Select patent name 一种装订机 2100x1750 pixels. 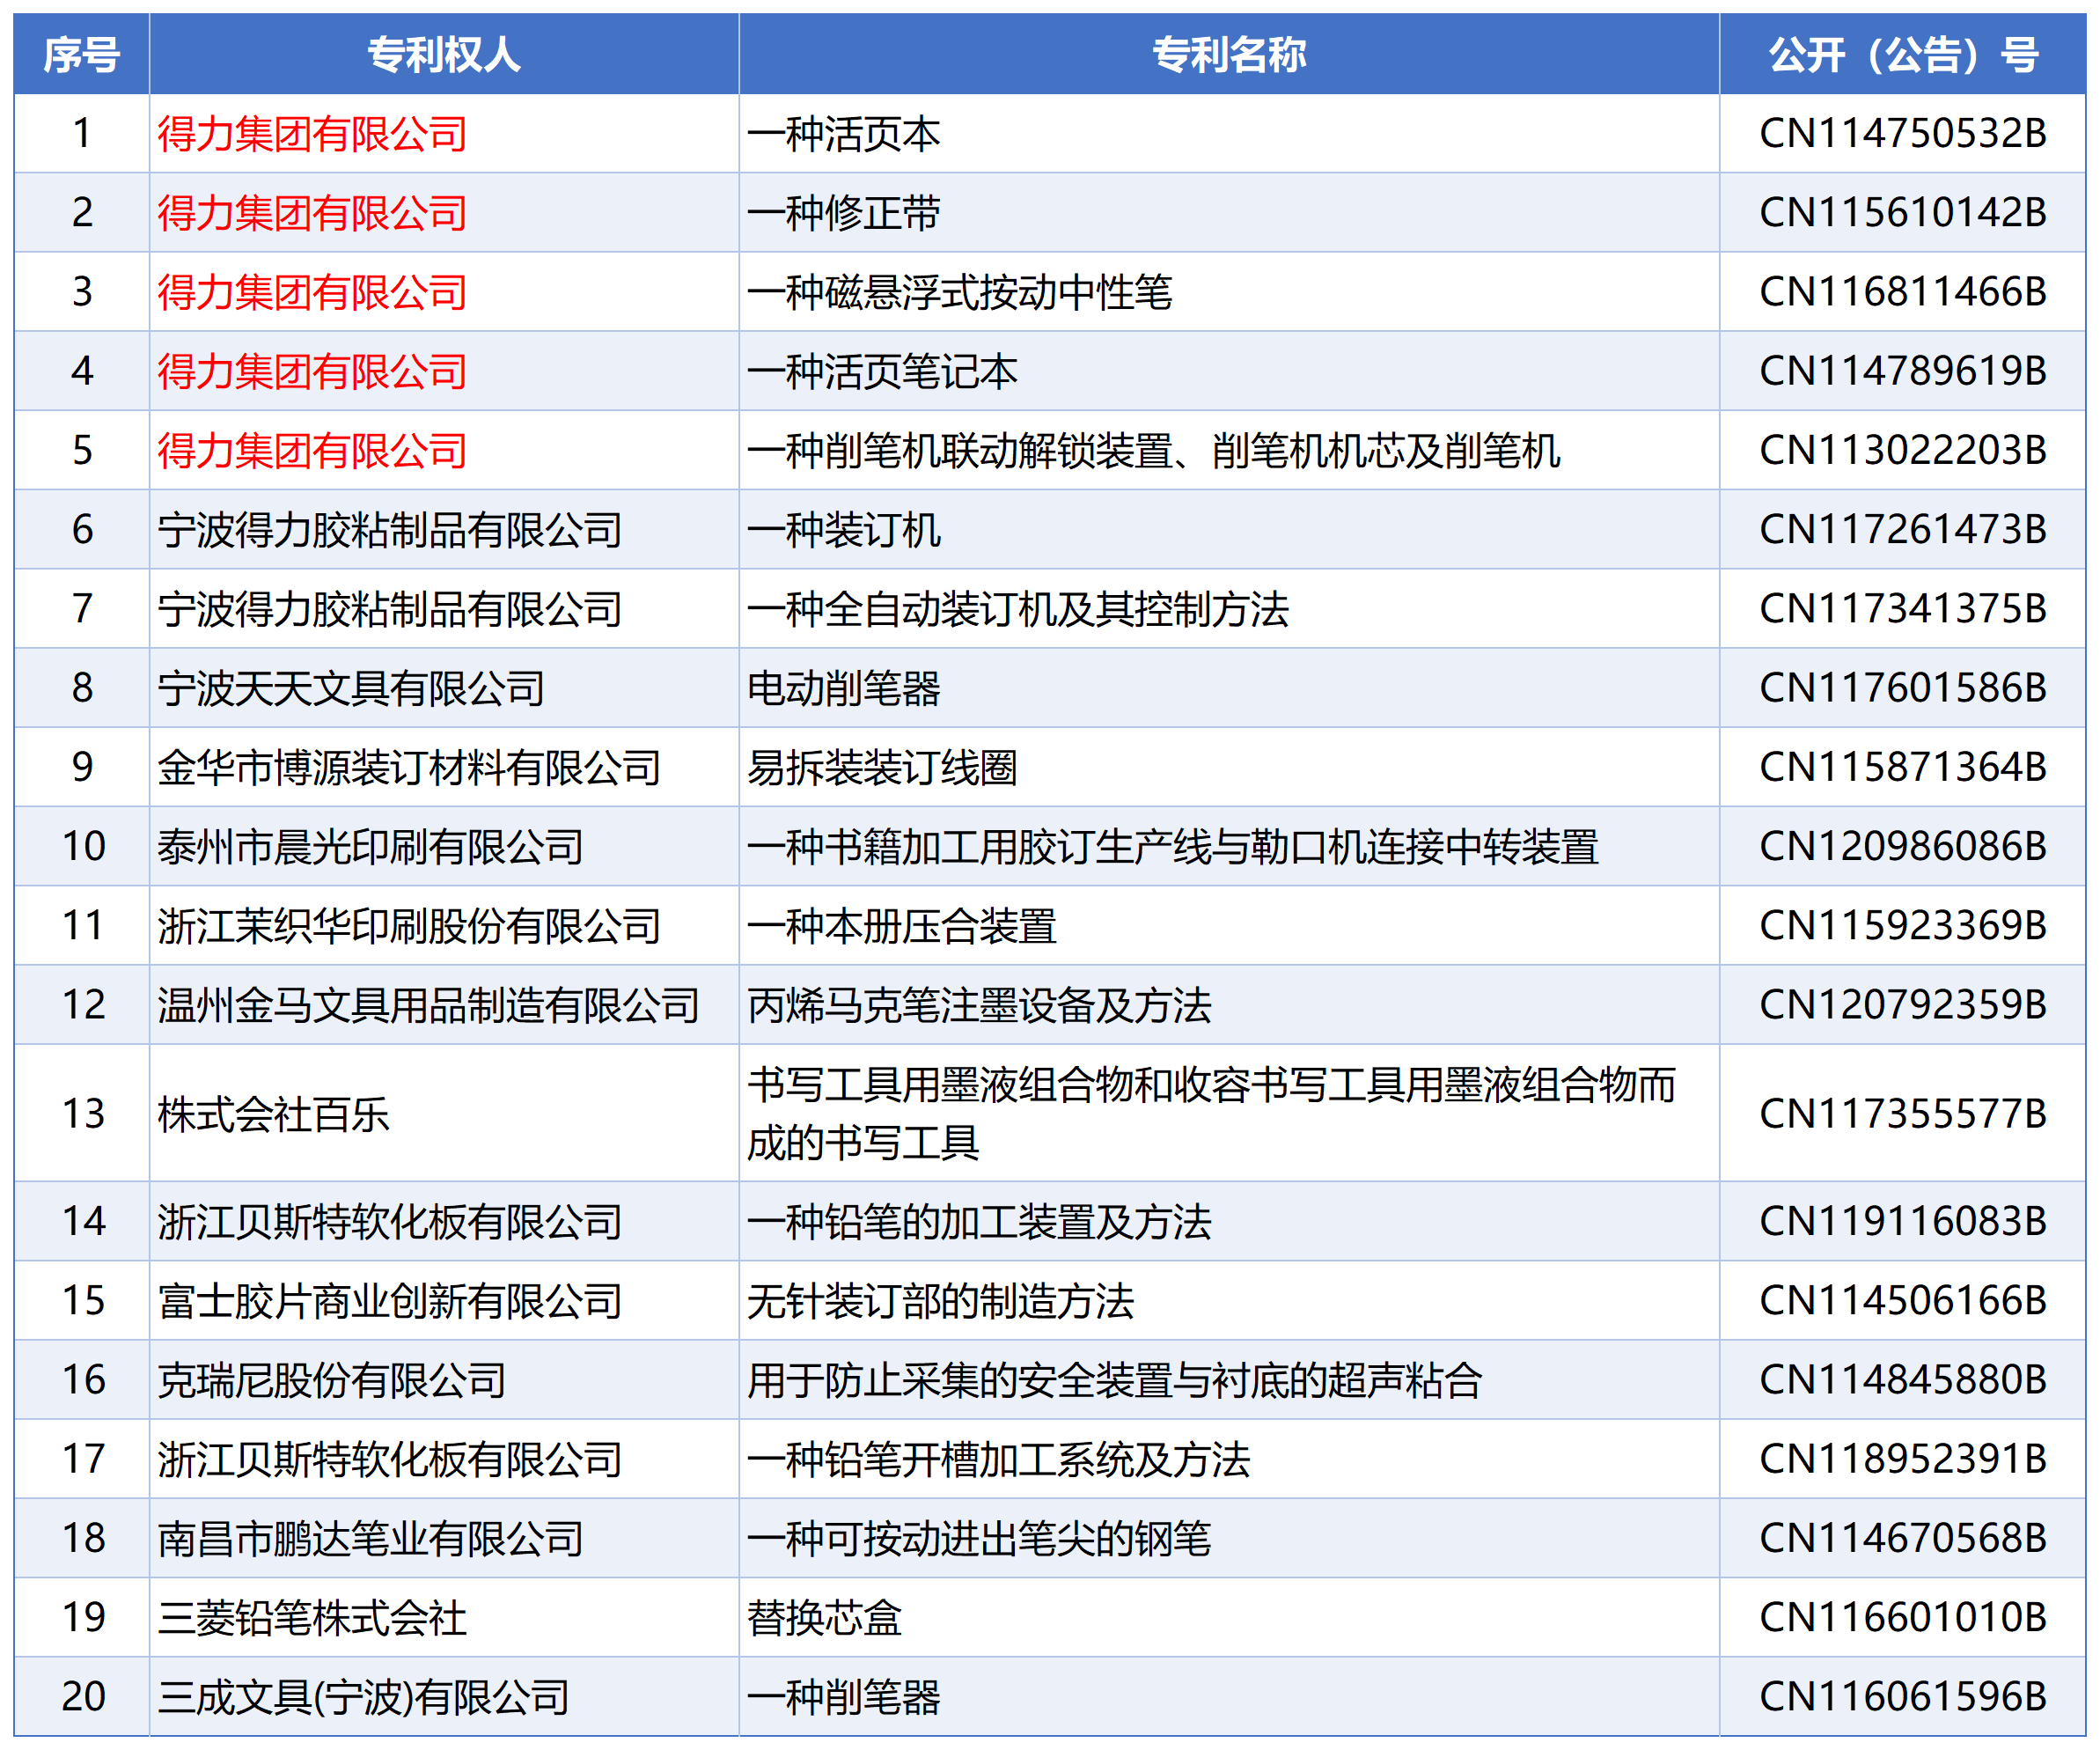pos(844,530)
